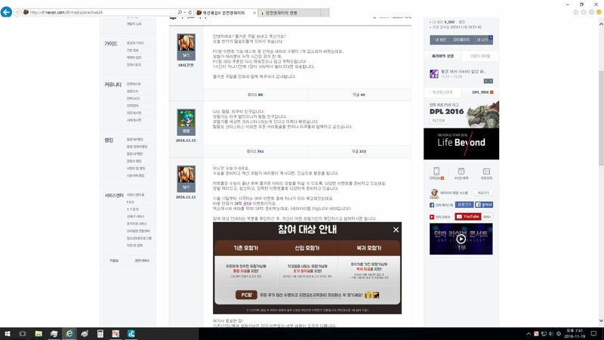Click 좋아요 84 on first post
Screen dimensions: 604x340
pos(255,94)
